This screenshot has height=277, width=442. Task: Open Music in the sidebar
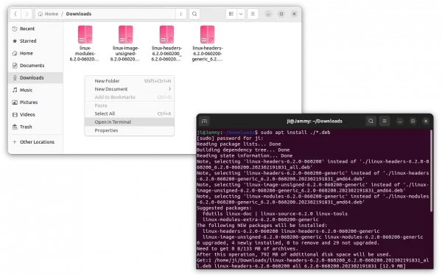point(35,90)
